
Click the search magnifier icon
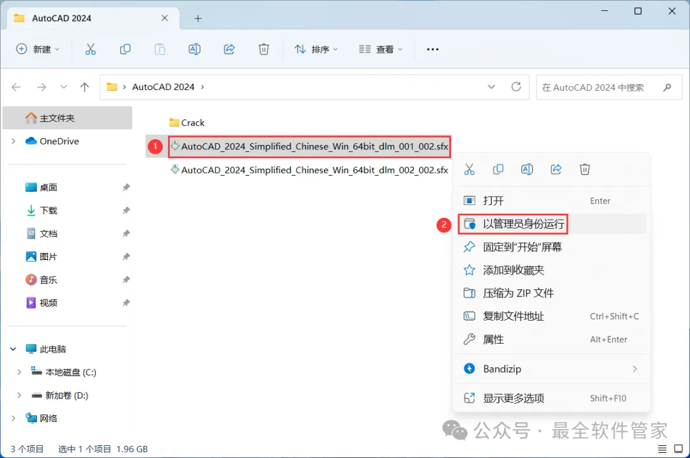click(x=667, y=88)
